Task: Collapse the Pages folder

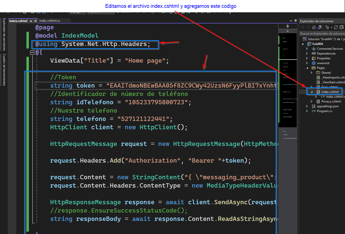Action: [x=307, y=68]
